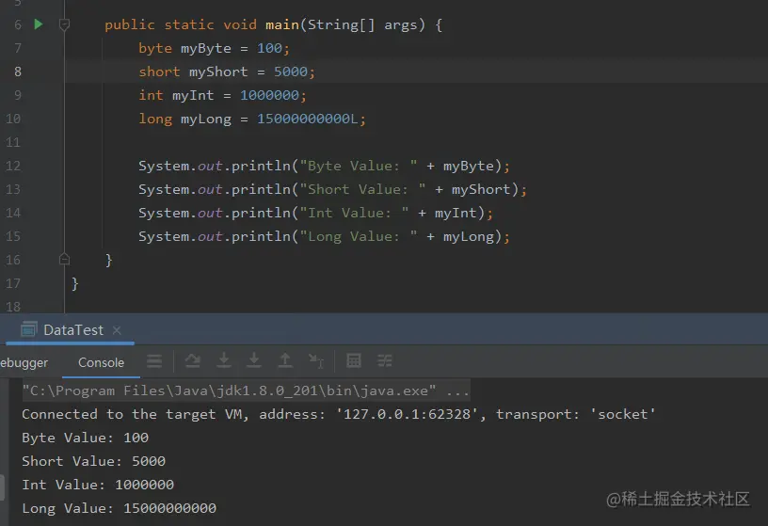Click the 'byte myByte = 100;' code line
Screen dimensions: 768x526
tap(214, 48)
